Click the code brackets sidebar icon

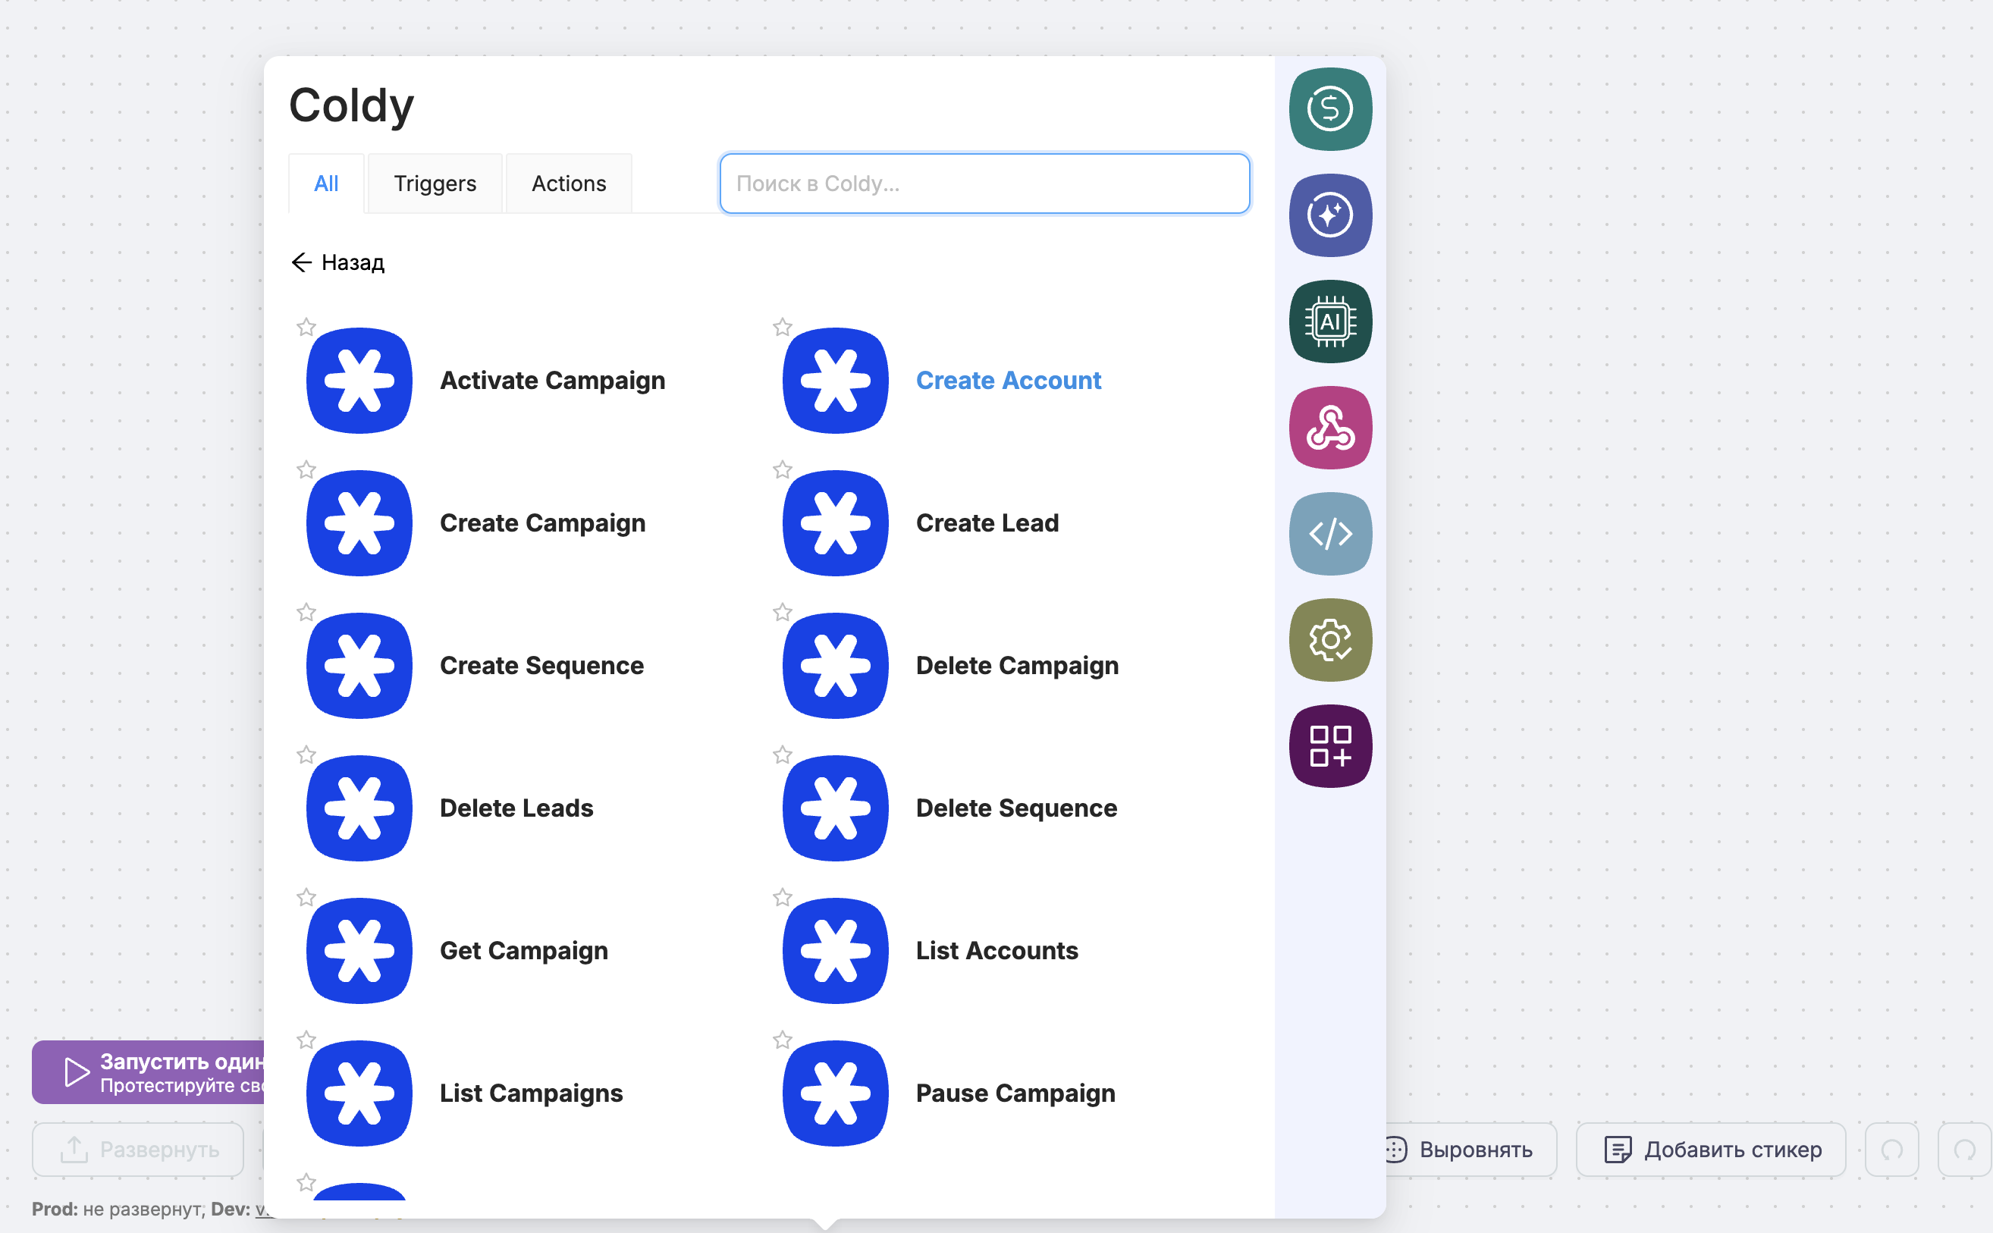point(1330,534)
